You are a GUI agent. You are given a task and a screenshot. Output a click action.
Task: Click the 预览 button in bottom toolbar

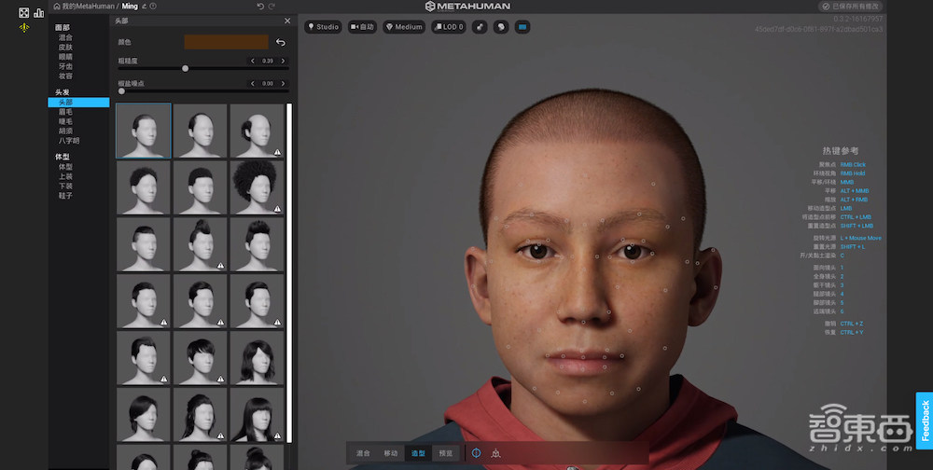[x=445, y=453]
